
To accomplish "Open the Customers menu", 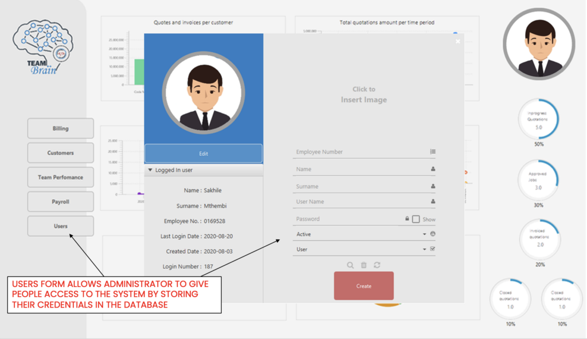I will click(60, 153).
